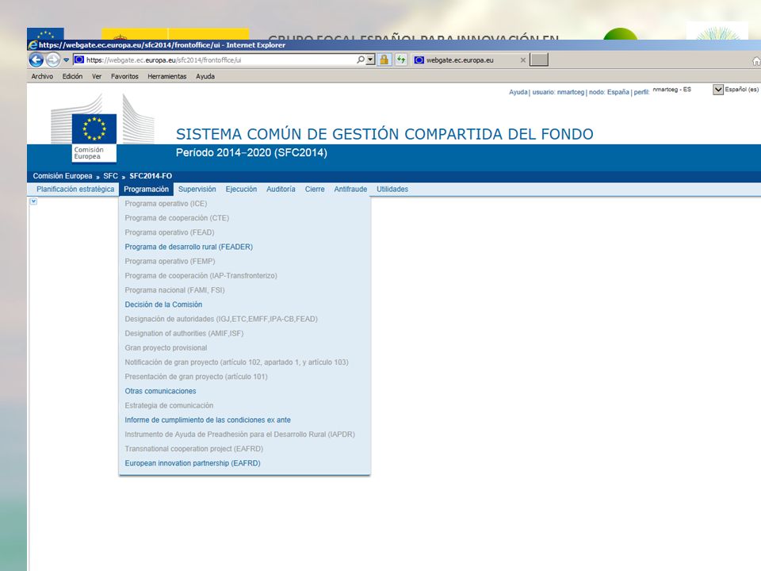Open the Cierre menu
The height and width of the screenshot is (571, 761).
pyautogui.click(x=315, y=189)
